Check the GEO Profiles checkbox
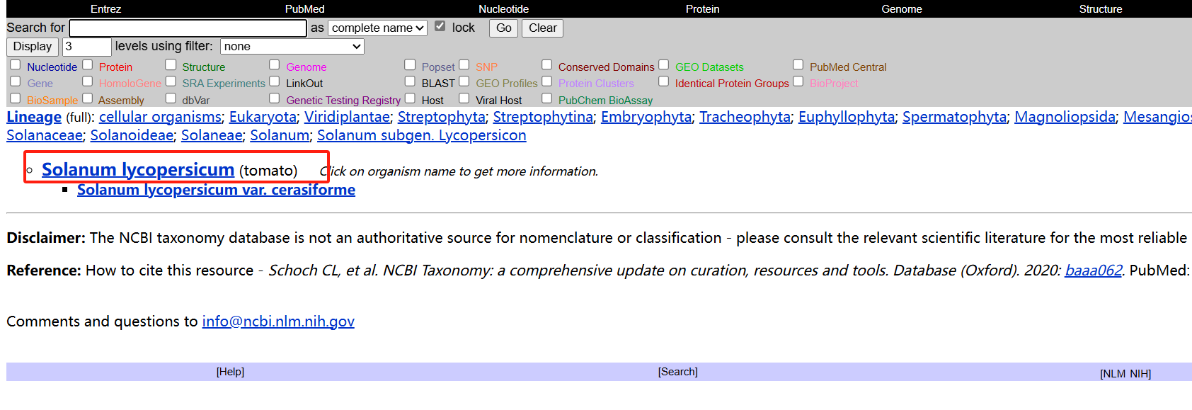The height and width of the screenshot is (410, 1192). point(464,81)
